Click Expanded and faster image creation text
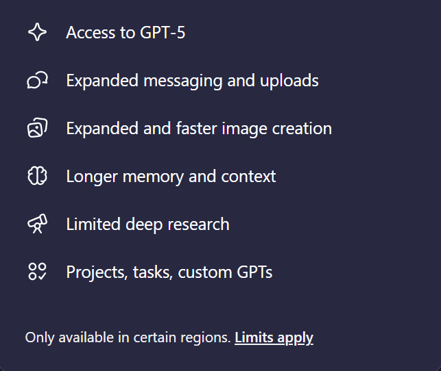Screen dimensions: 441x371 coord(199,128)
